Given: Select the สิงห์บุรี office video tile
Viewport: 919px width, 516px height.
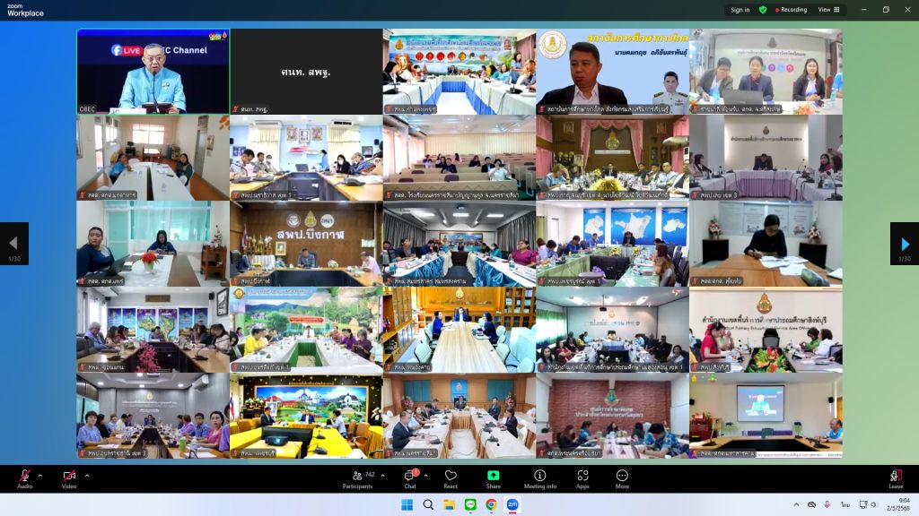Looking at the screenshot, I should click(x=766, y=330).
